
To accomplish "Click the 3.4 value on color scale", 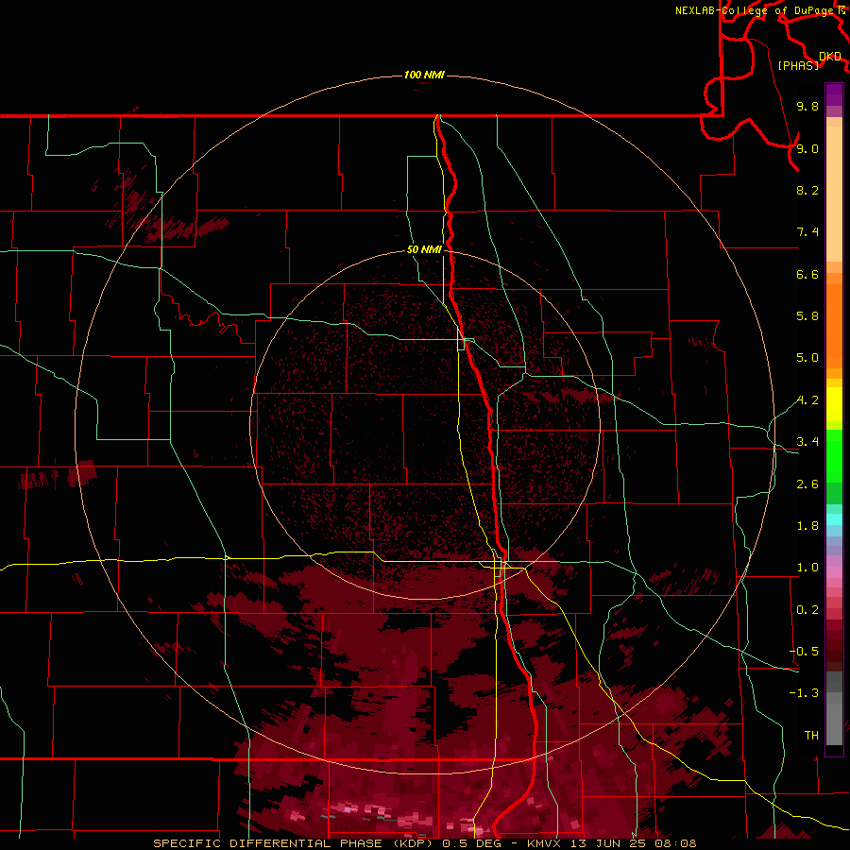I will coord(807,442).
